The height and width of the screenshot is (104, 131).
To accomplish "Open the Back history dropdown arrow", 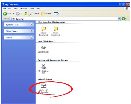I will pos(13,14).
